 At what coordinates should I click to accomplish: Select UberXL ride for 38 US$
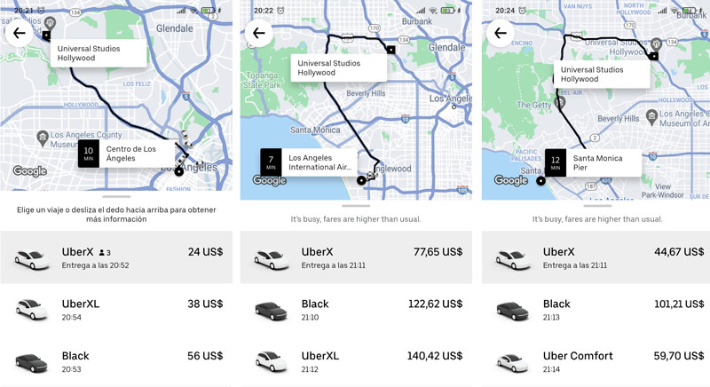115,309
